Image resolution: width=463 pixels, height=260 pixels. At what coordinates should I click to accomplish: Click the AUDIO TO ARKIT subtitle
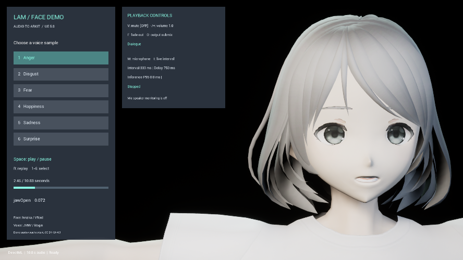34,26
